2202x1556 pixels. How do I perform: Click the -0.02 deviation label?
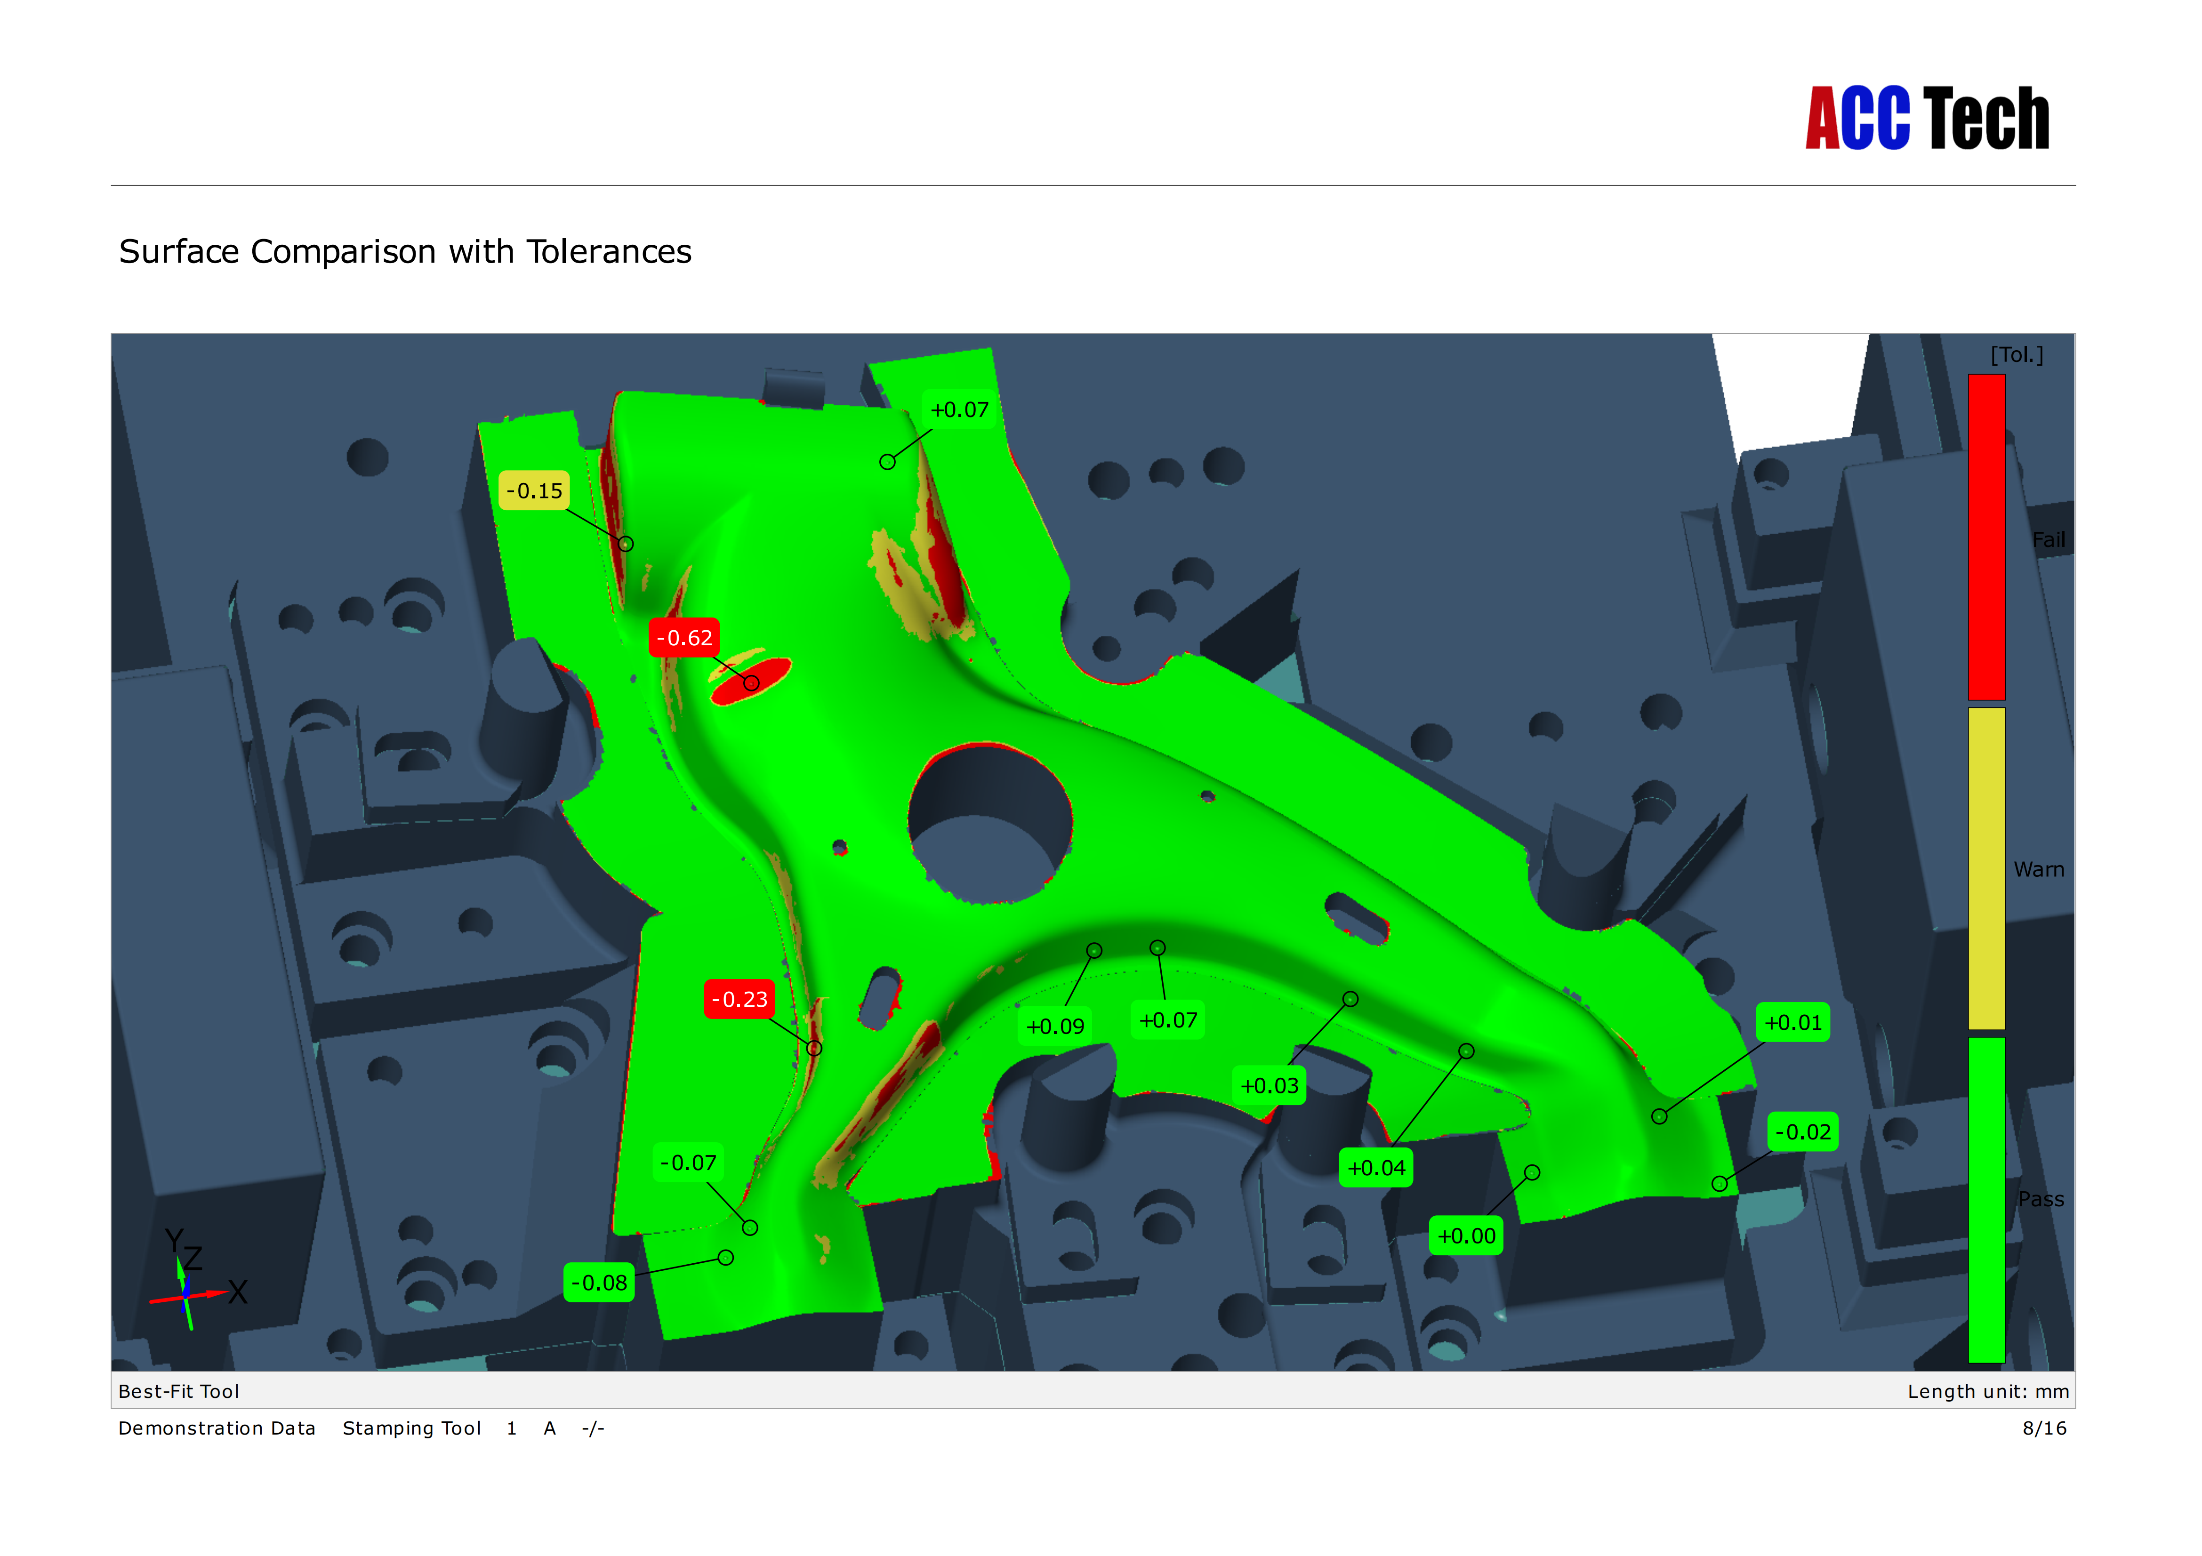[1802, 1132]
